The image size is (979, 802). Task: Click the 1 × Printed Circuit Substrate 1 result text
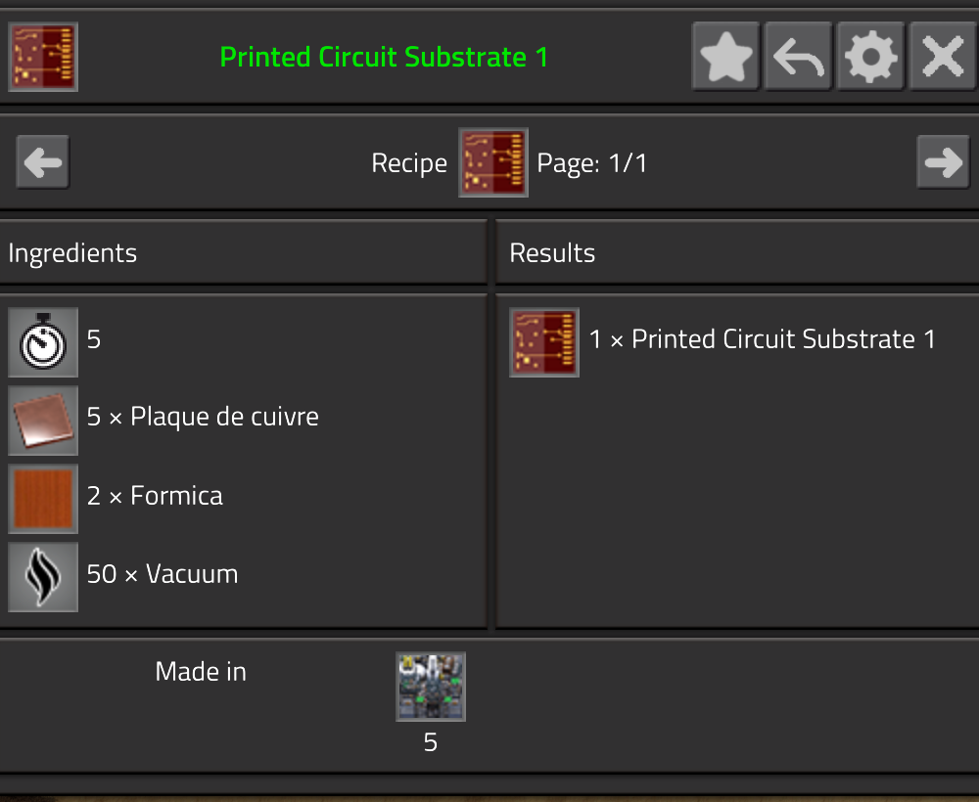coord(762,339)
